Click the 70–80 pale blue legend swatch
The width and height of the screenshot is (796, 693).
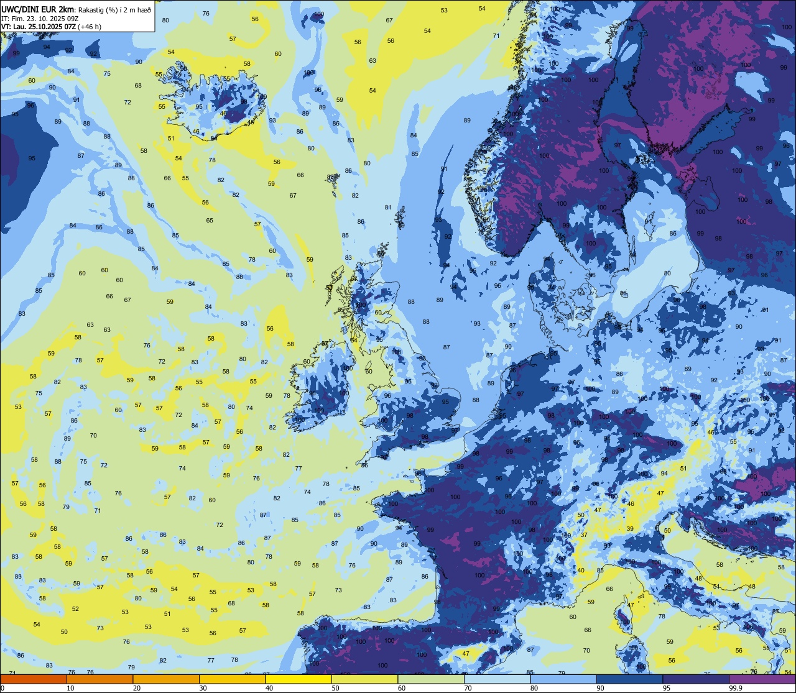coord(497,679)
